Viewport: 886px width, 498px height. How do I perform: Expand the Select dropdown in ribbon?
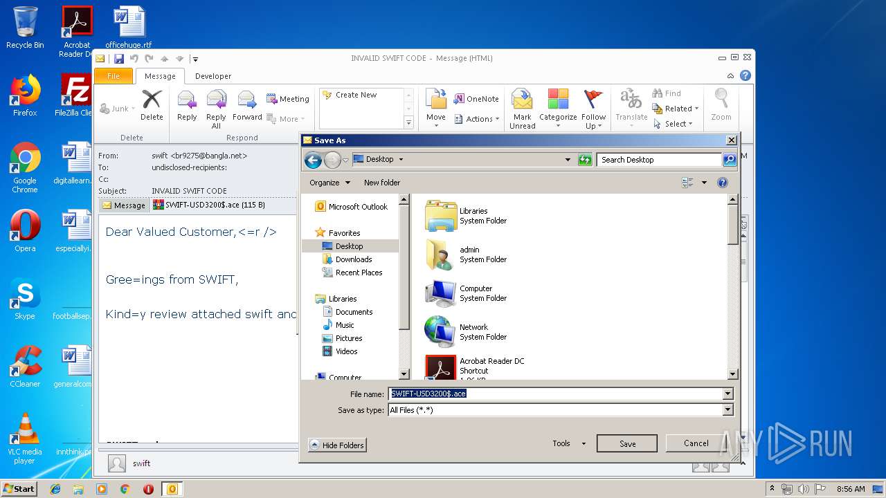(x=691, y=124)
